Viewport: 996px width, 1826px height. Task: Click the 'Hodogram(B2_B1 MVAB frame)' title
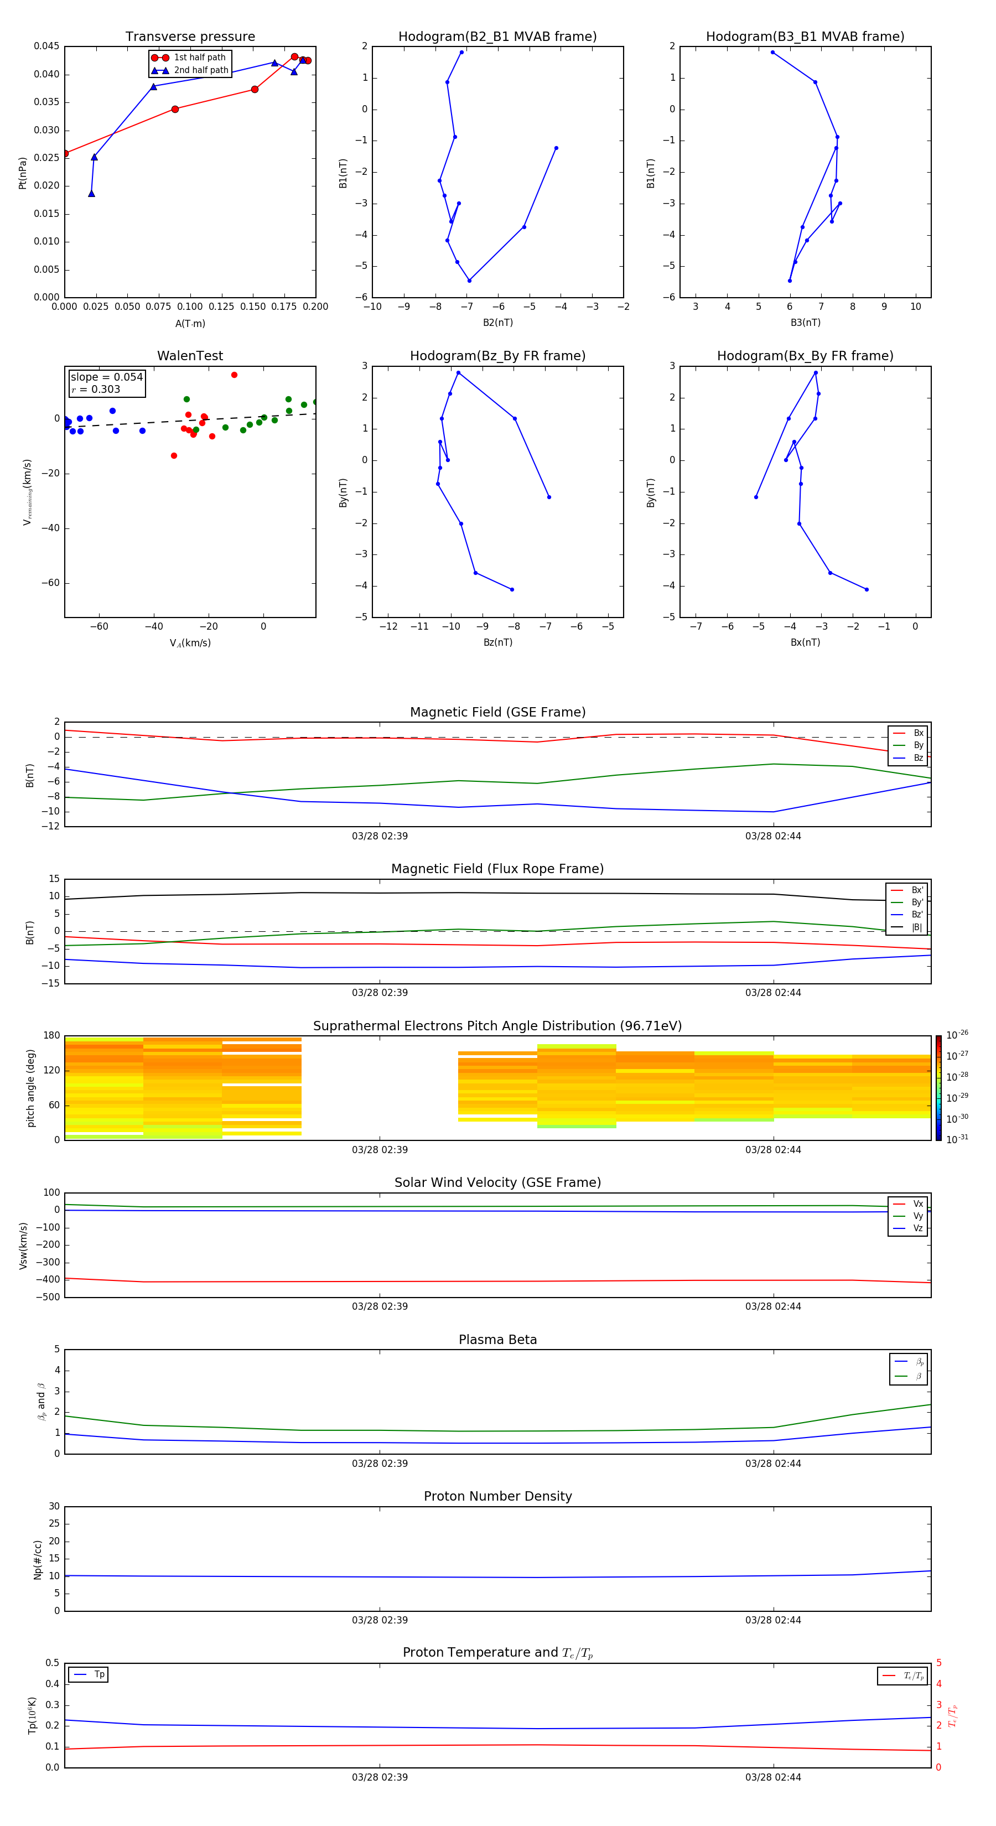[x=497, y=36]
